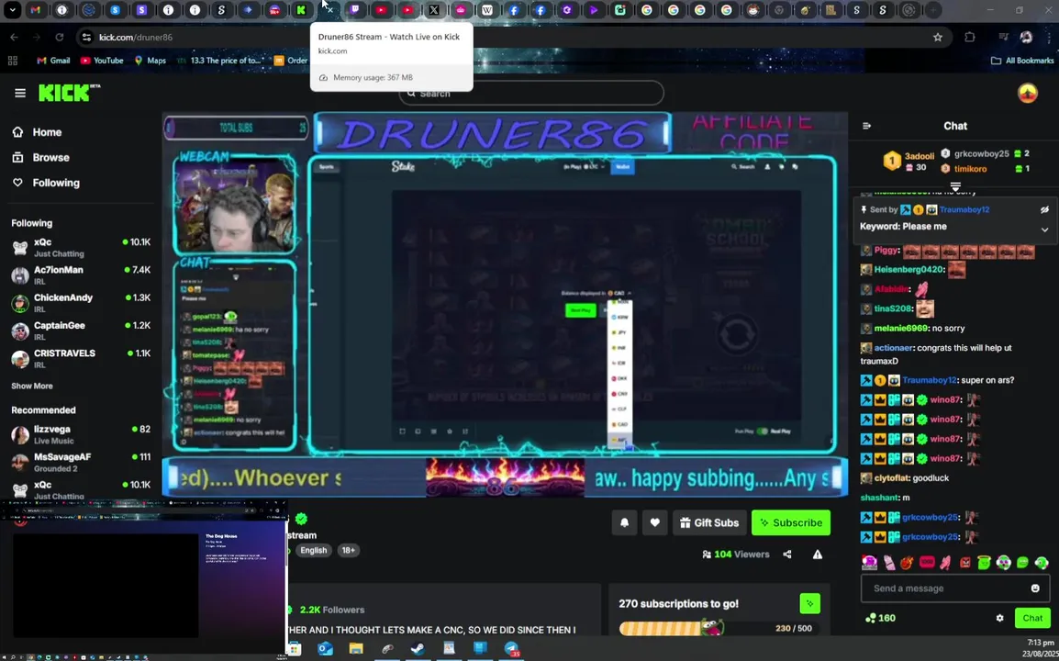This screenshot has height=661, width=1059.
Task: Open Outlook from the Windows taskbar
Action: [326, 649]
